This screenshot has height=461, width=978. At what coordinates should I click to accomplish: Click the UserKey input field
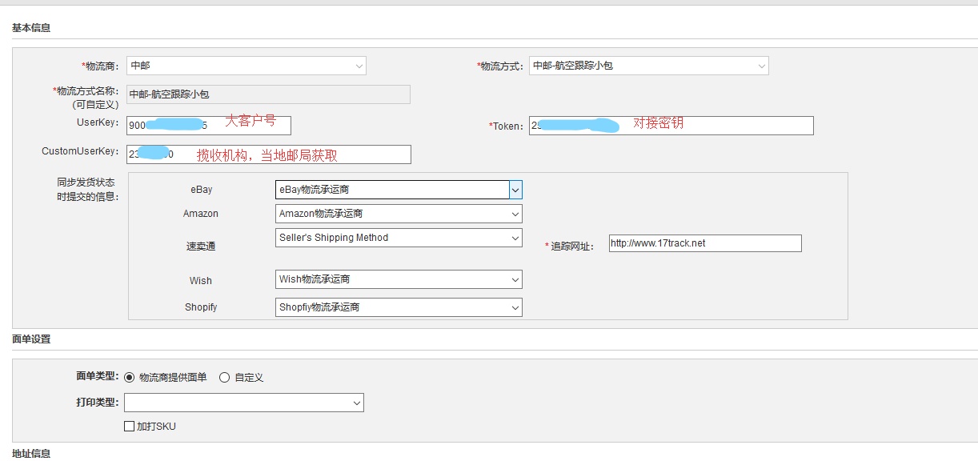coord(209,126)
